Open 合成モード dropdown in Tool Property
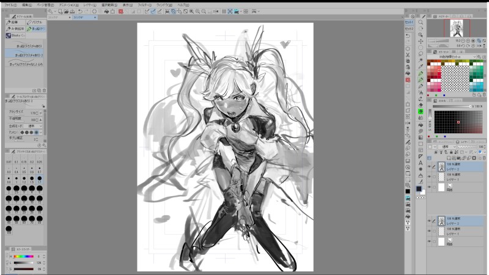Image resolution: width=489 pixels, height=275 pixels. (33, 126)
